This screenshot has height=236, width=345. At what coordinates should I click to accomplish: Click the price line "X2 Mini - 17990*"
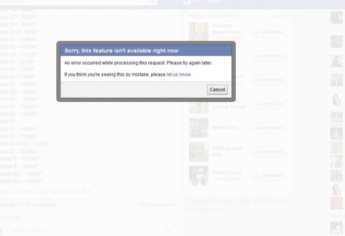(x=24, y=144)
